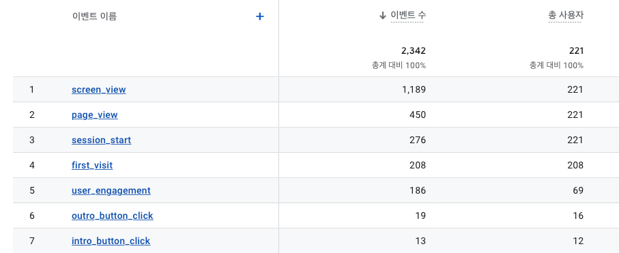The height and width of the screenshot is (253, 619).
Task: Select the total event count 2,342
Action: pyautogui.click(x=414, y=50)
